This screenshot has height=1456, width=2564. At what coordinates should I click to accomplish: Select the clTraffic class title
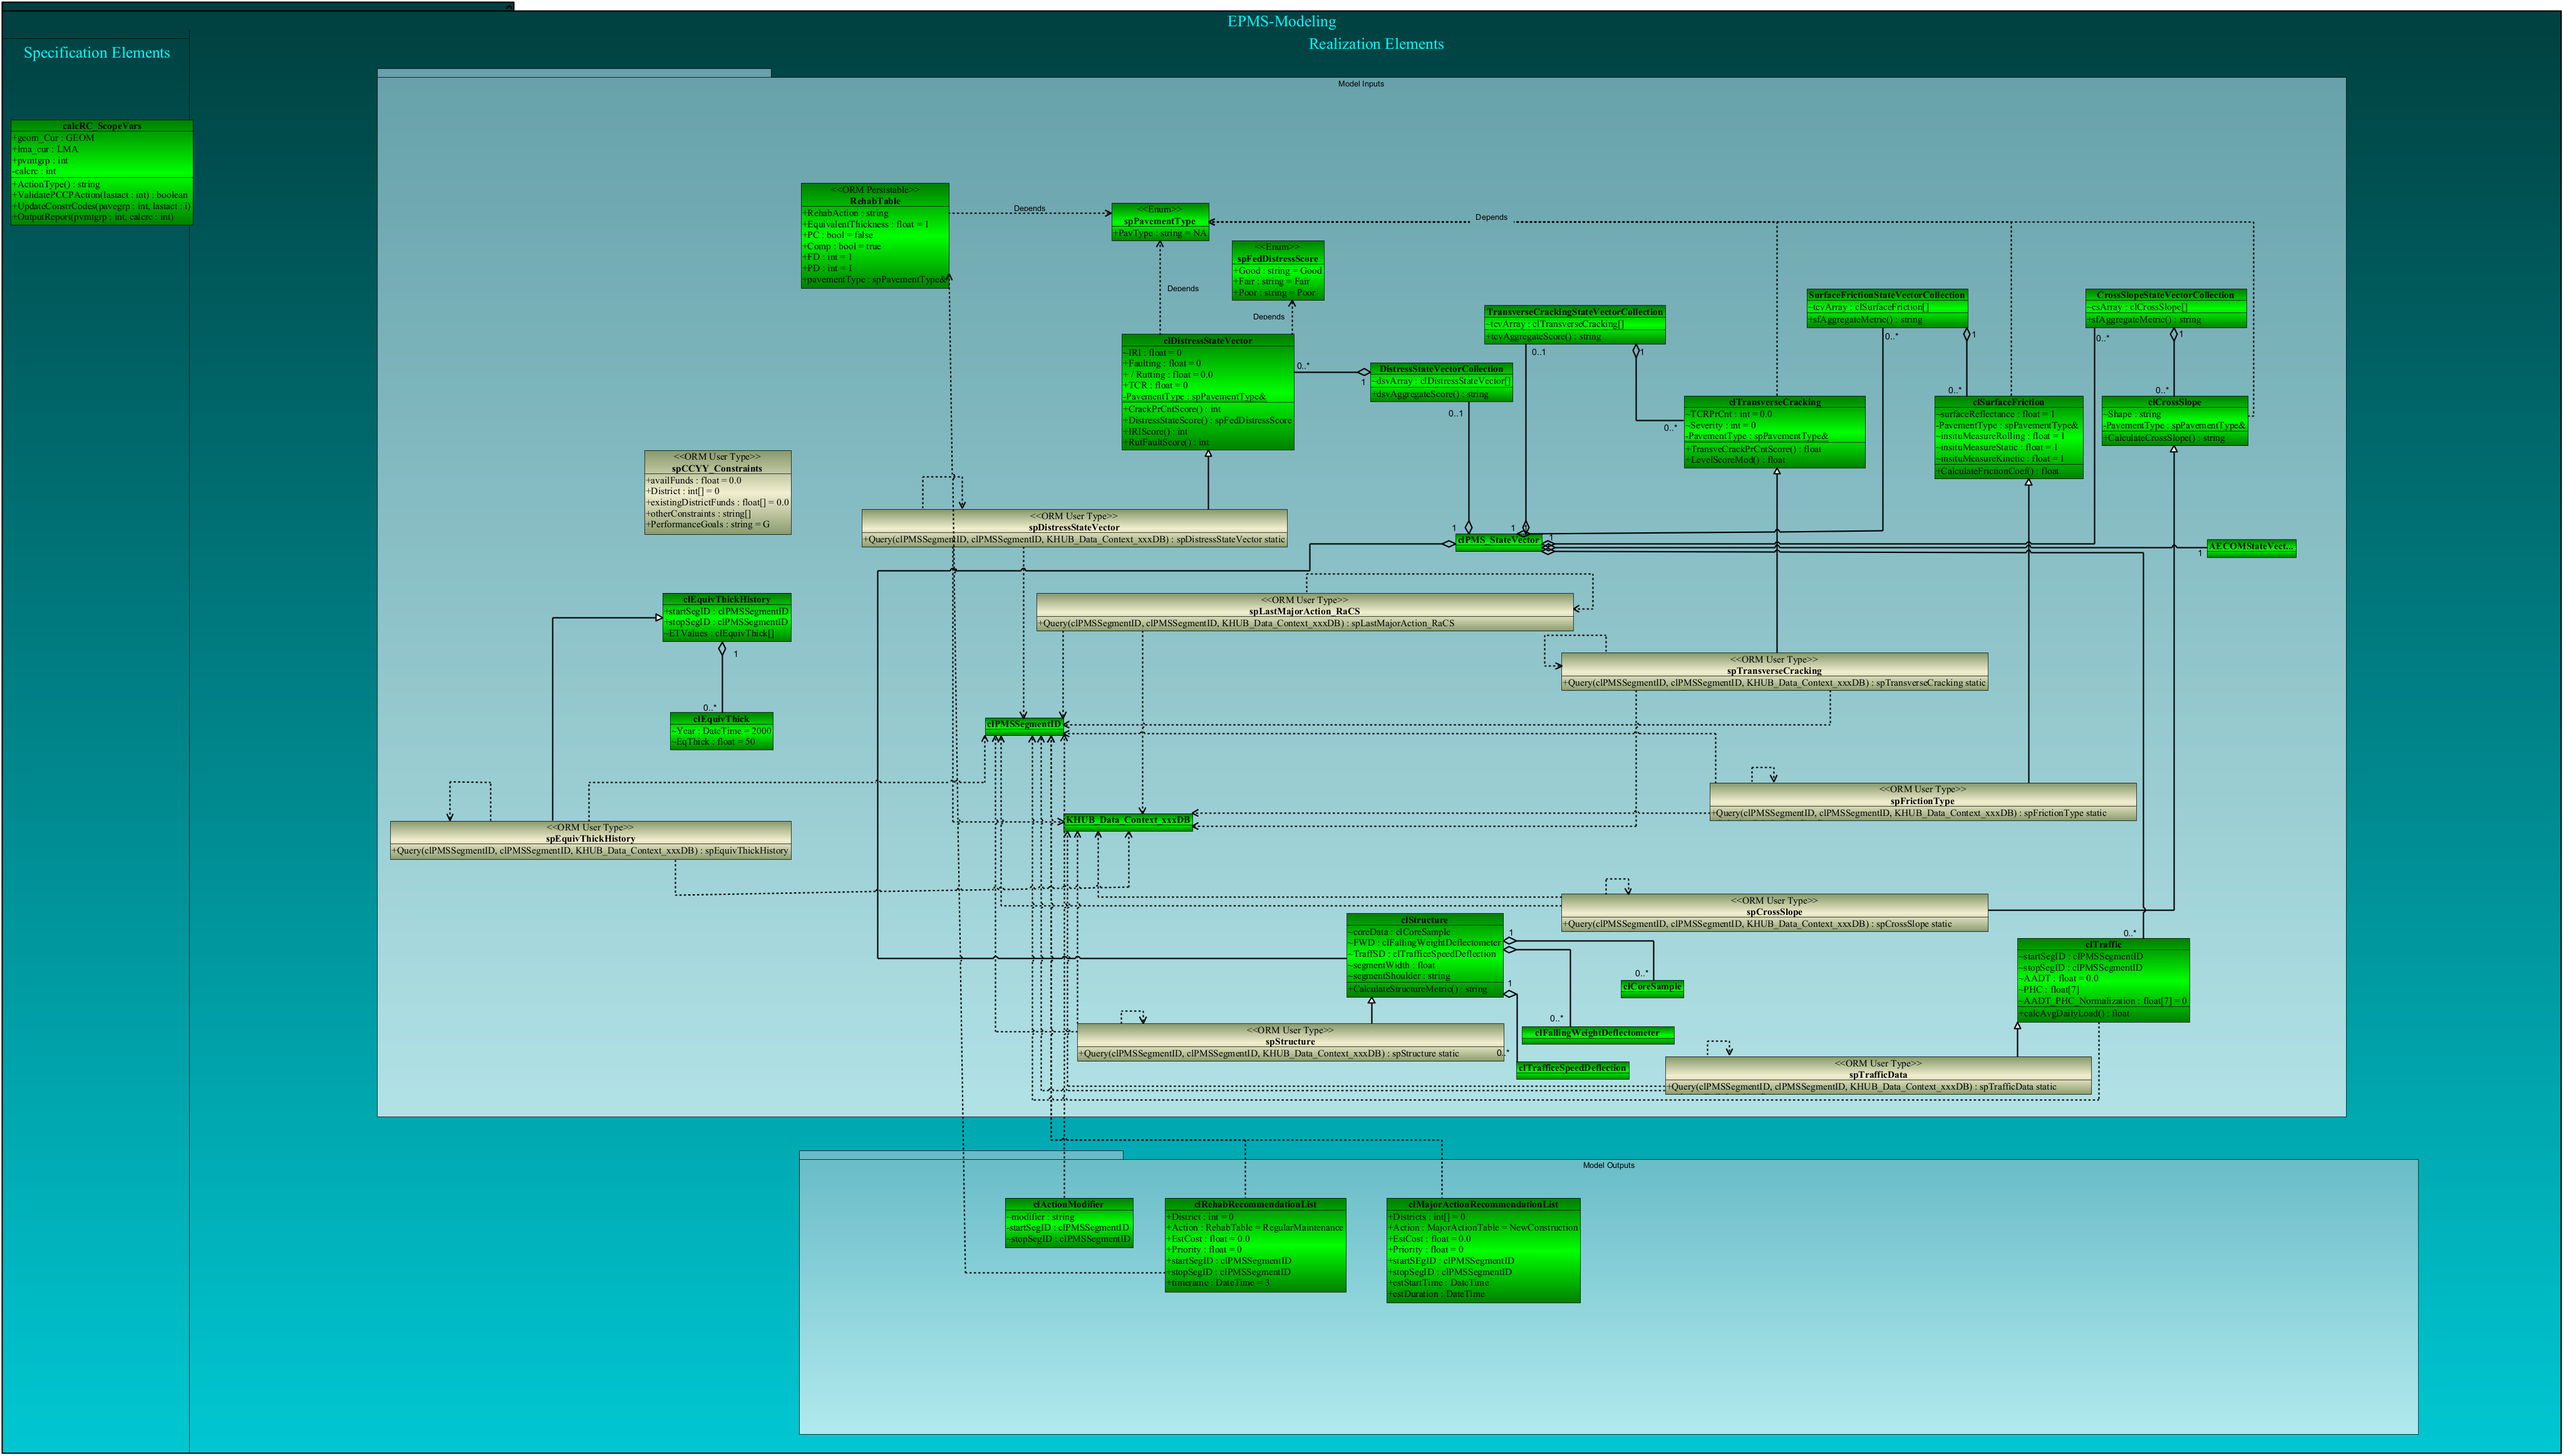pyautogui.click(x=2103, y=944)
